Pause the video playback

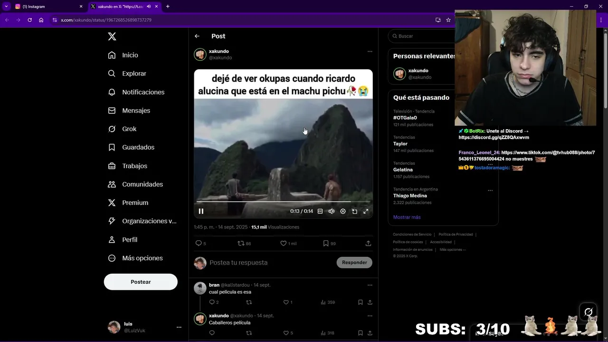(x=201, y=211)
